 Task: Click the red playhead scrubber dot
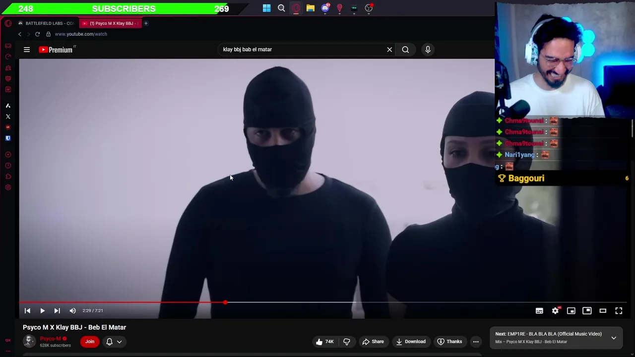pyautogui.click(x=225, y=302)
